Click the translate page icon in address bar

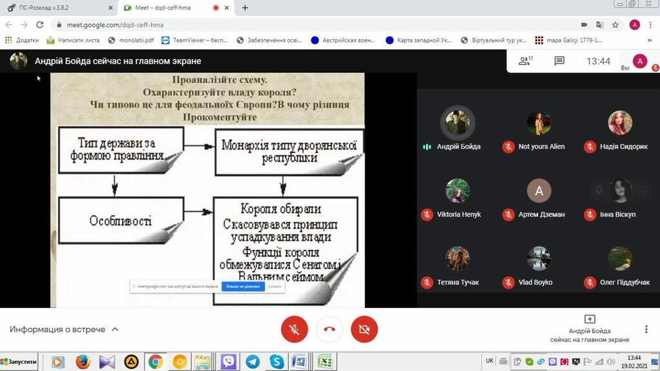pyautogui.click(x=599, y=25)
